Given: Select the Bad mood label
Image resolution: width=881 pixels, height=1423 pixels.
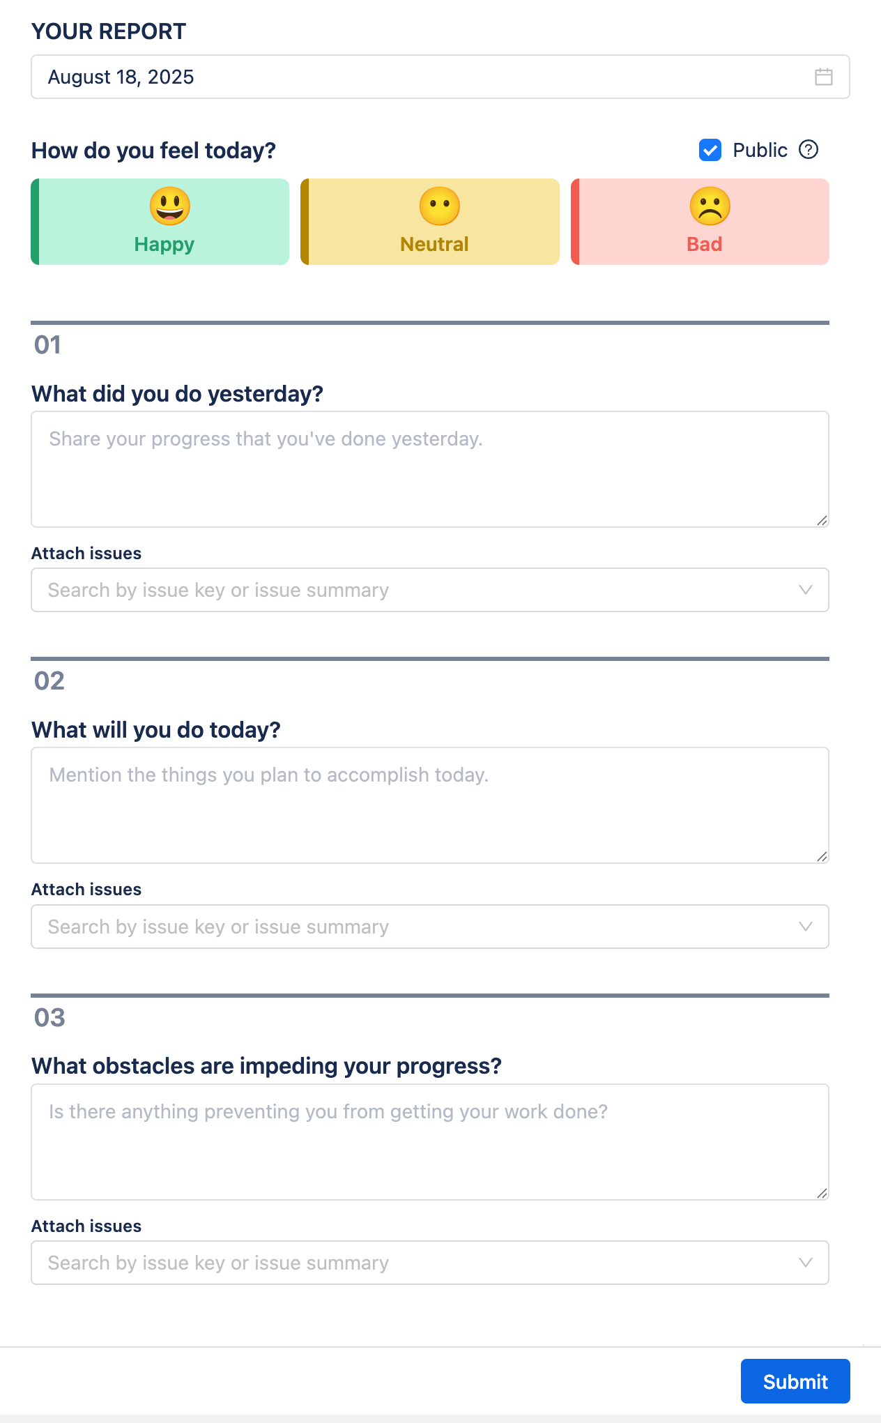Looking at the screenshot, I should click(x=704, y=245).
